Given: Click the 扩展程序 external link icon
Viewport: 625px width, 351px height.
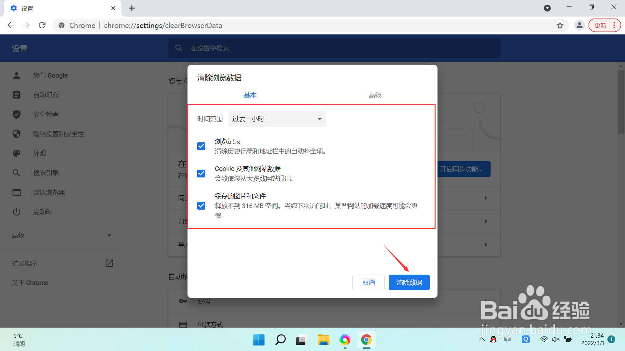Looking at the screenshot, I should click(x=109, y=263).
